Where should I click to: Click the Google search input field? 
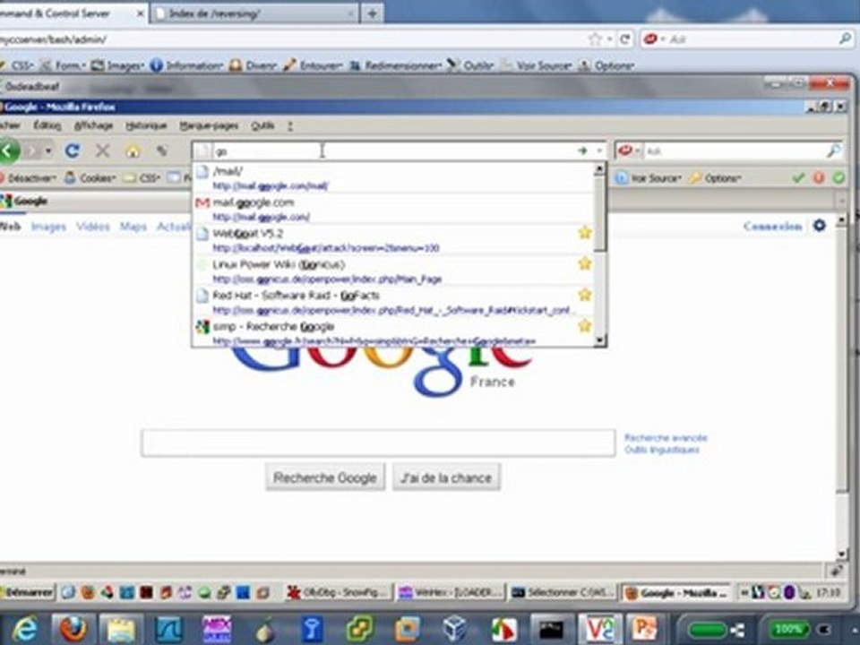pyautogui.click(x=378, y=443)
